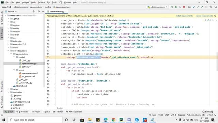Open File Explorer from taskbar
Image resolution: width=218 pixels, height=123 pixels.
pyautogui.click(x=90, y=120)
